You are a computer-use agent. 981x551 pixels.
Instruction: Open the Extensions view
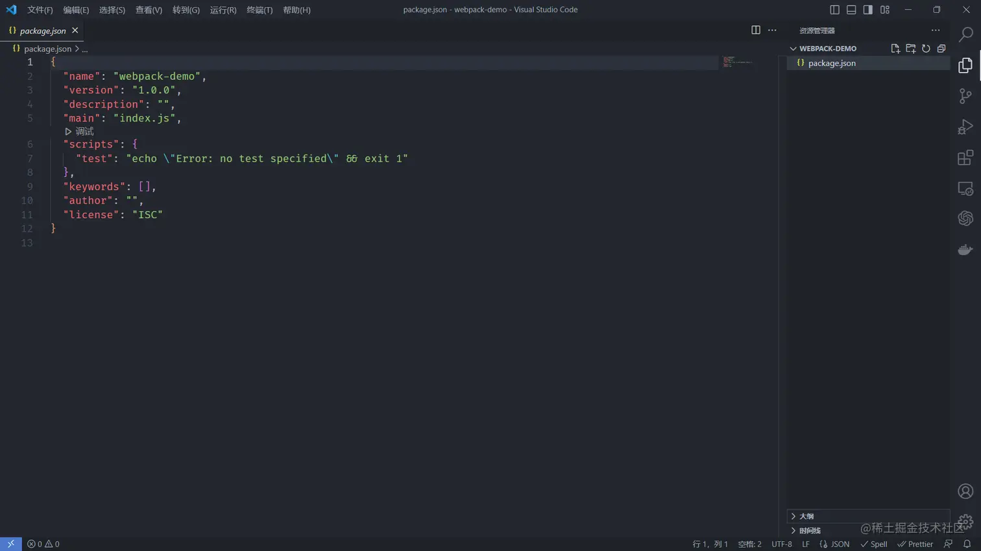965,158
